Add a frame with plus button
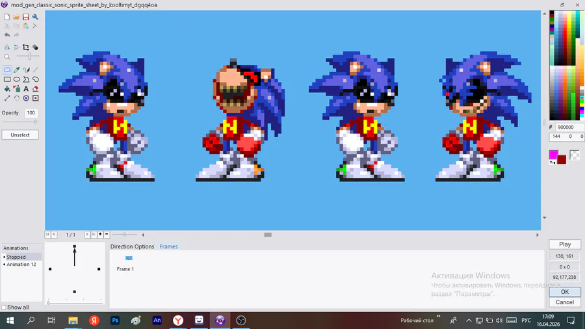The image size is (585, 329). (x=100, y=234)
